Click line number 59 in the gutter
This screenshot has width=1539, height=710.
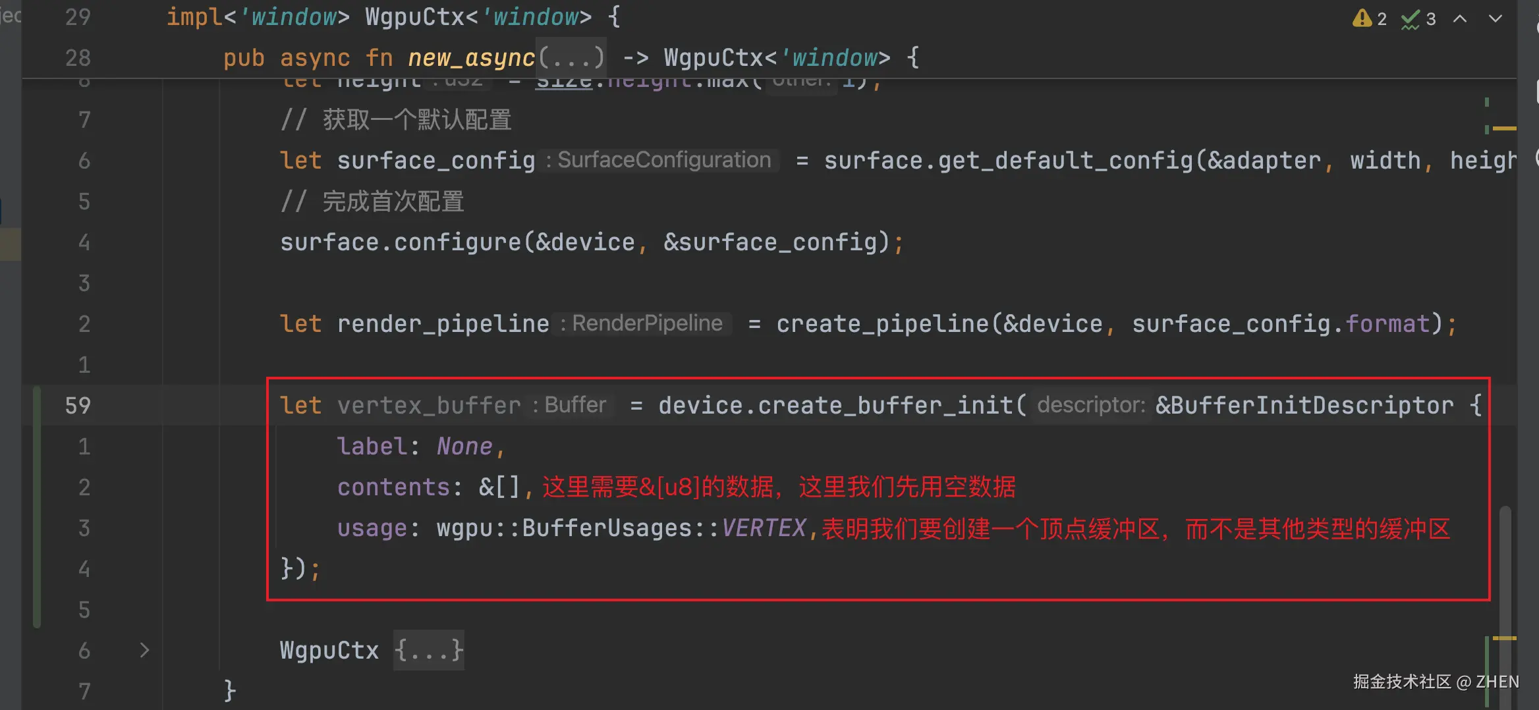click(78, 406)
